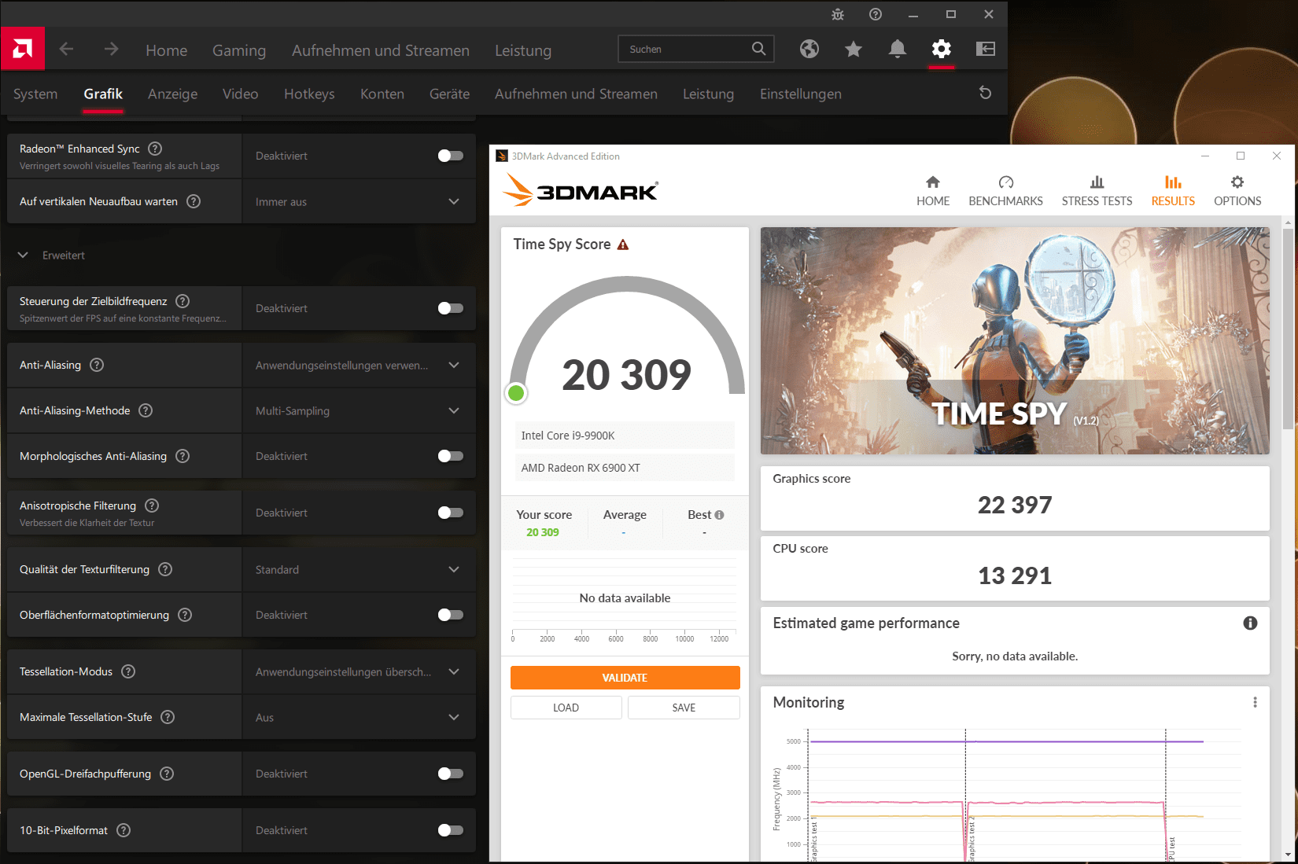1298x864 pixels.
Task: Toggle Morphologisches Anti-Aliasing switch
Action: pyautogui.click(x=451, y=456)
